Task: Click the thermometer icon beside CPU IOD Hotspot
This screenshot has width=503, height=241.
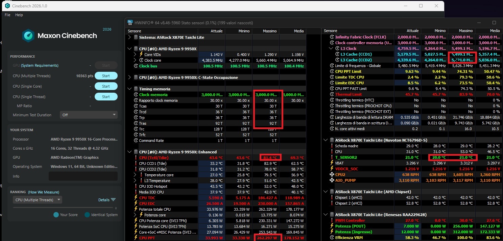Action: 136,186
